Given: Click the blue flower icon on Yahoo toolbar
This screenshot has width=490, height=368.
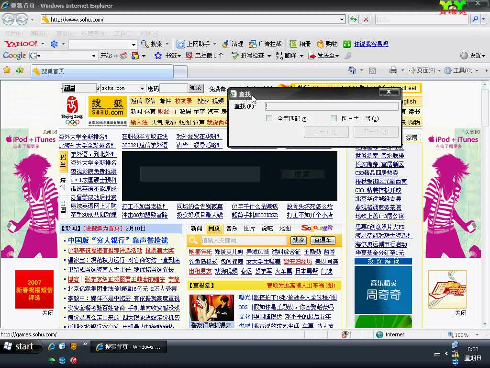Looking at the screenshot, I should click(x=55, y=44).
